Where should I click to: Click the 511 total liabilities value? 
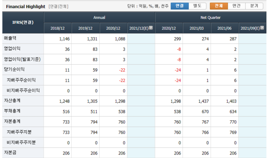[x=94, y=112]
